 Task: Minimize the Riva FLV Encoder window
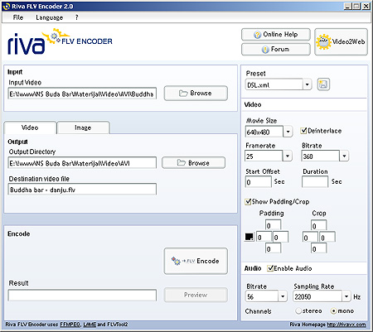348,6
